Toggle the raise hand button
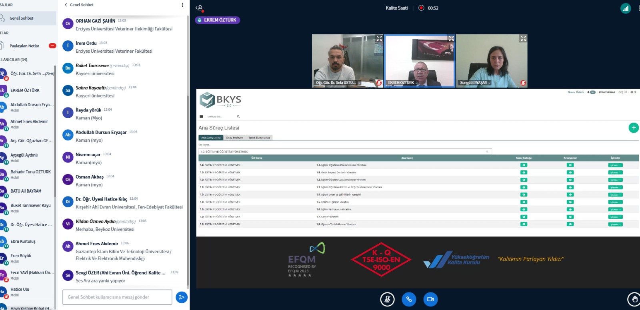Image resolution: width=640 pixels, height=310 pixels. coord(634,299)
